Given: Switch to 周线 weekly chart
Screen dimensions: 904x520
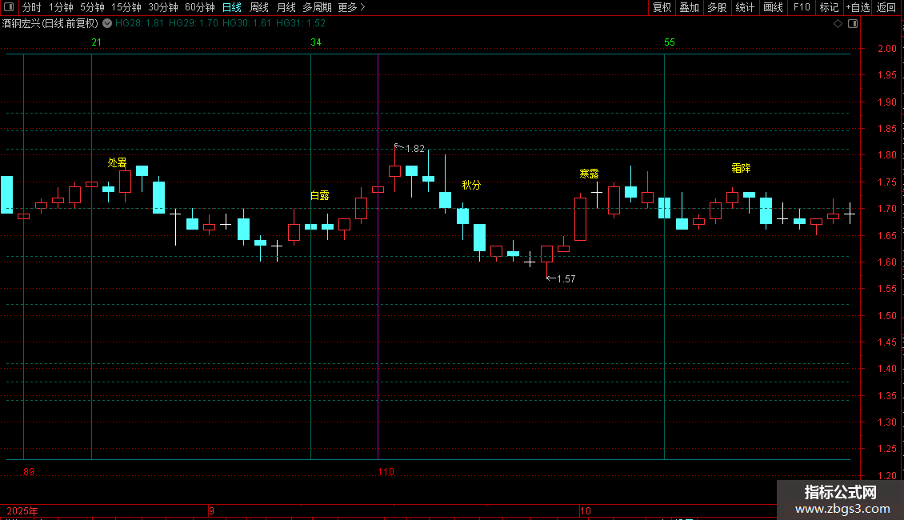Looking at the screenshot, I should (x=259, y=7).
